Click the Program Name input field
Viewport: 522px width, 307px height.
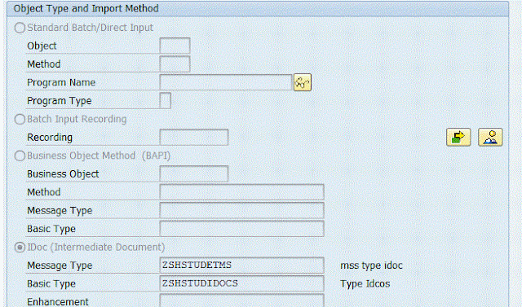(x=226, y=82)
